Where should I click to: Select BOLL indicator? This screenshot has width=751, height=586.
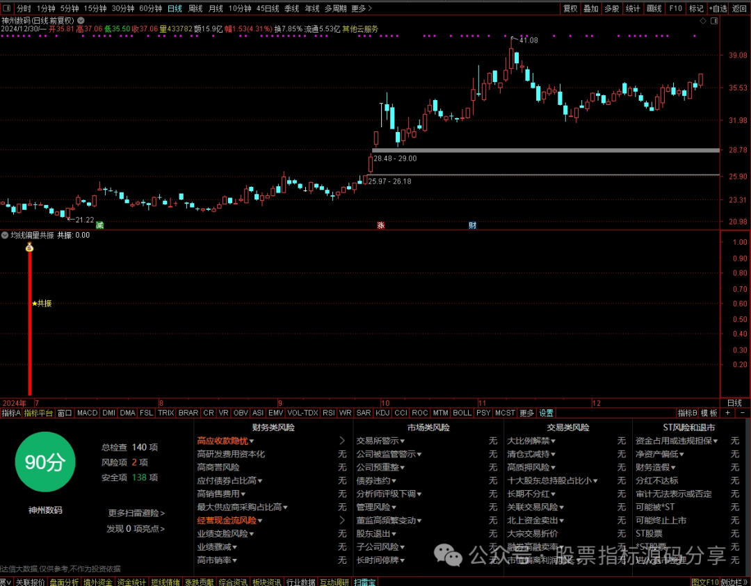point(462,413)
